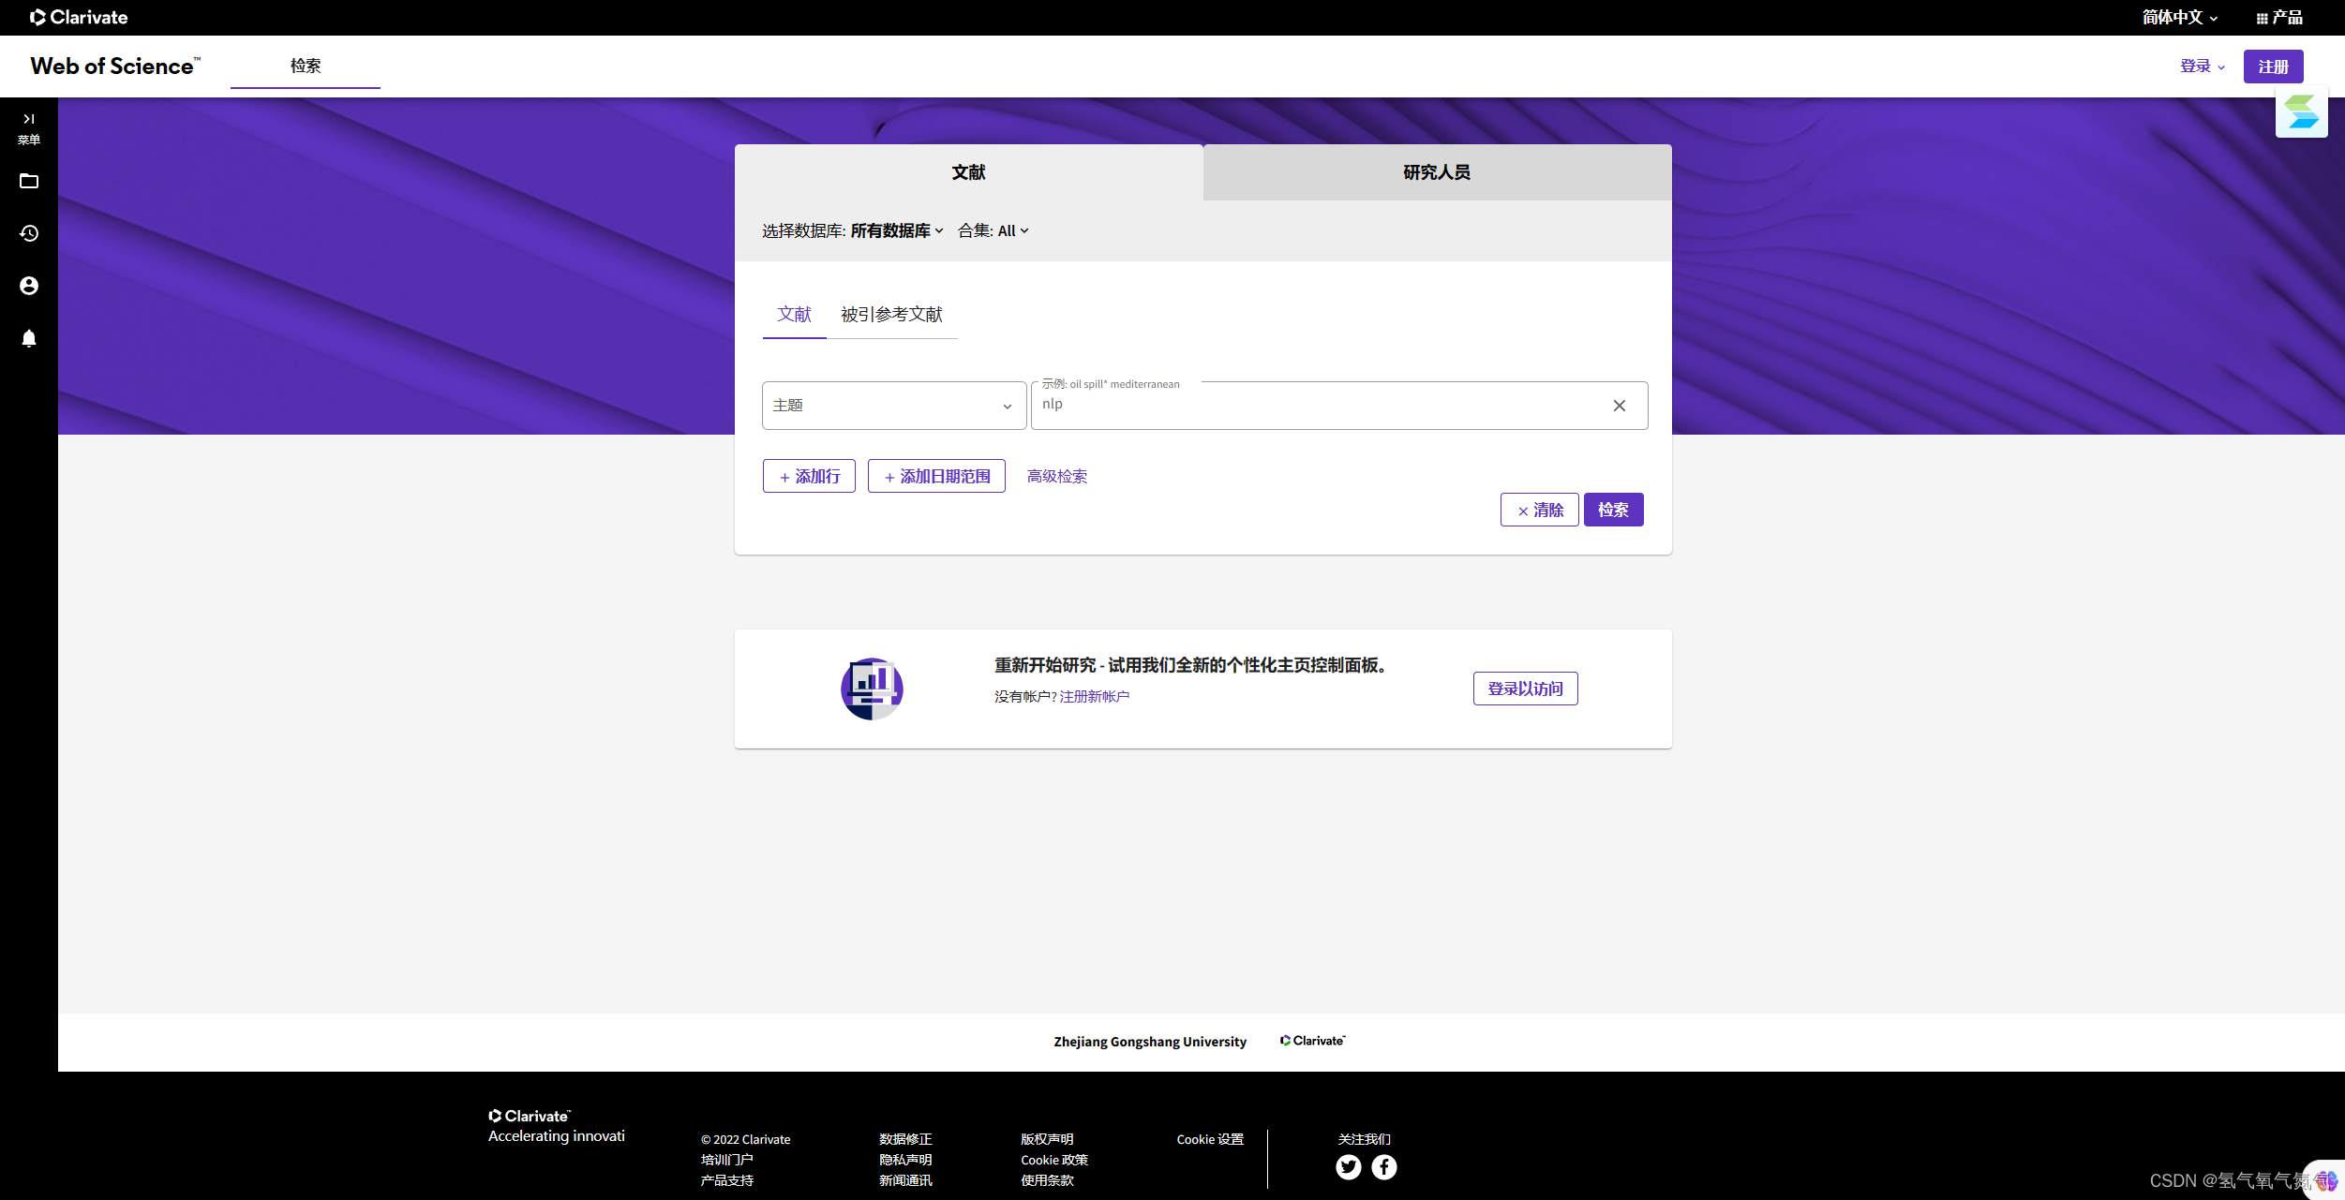This screenshot has width=2345, height=1200.
Task: Click 添加日期范围 button
Action: click(935, 476)
